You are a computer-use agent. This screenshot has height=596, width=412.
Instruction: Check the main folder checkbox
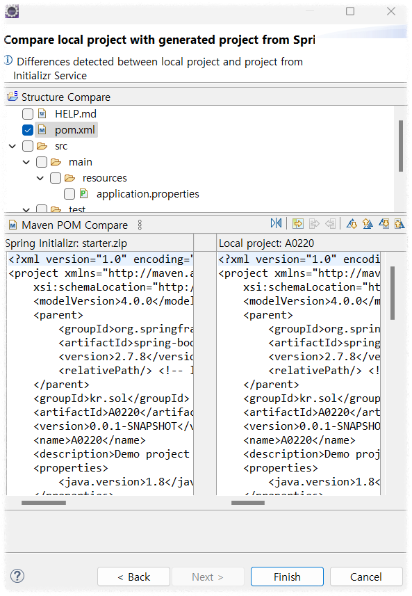[42, 162]
